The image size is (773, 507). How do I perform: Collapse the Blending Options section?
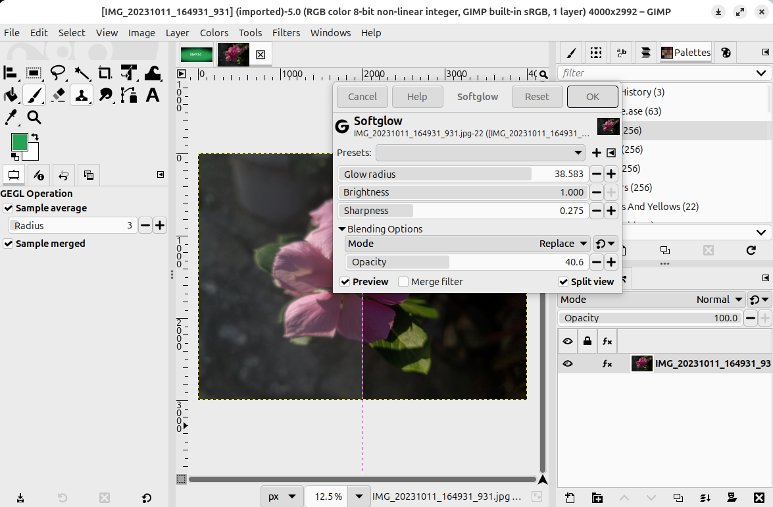pyautogui.click(x=342, y=229)
